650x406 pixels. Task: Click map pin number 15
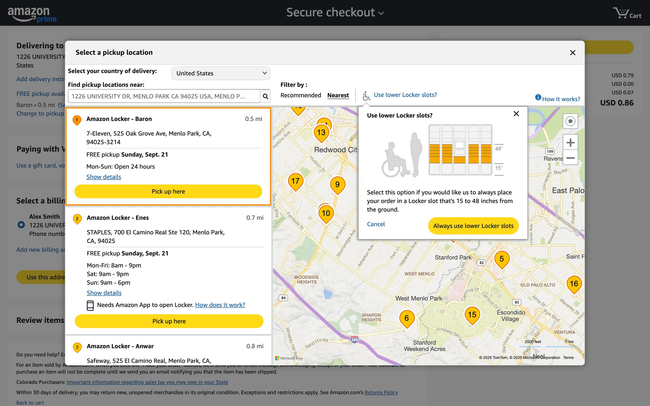pos(472,315)
